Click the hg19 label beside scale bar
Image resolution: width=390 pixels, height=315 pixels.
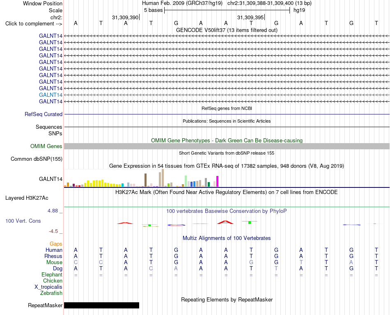(x=299, y=10)
